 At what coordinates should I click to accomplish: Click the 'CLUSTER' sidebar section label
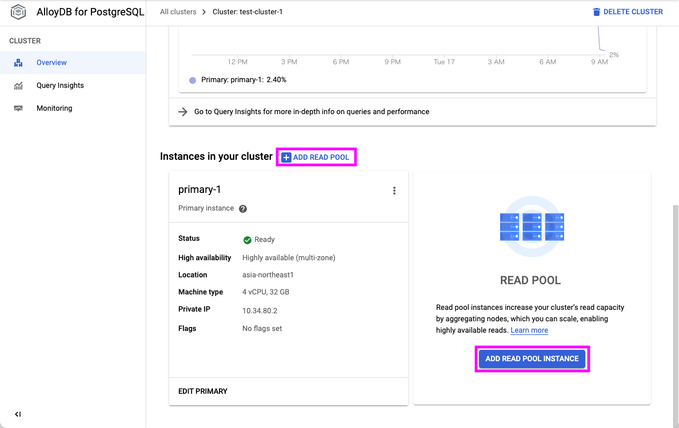coord(25,41)
